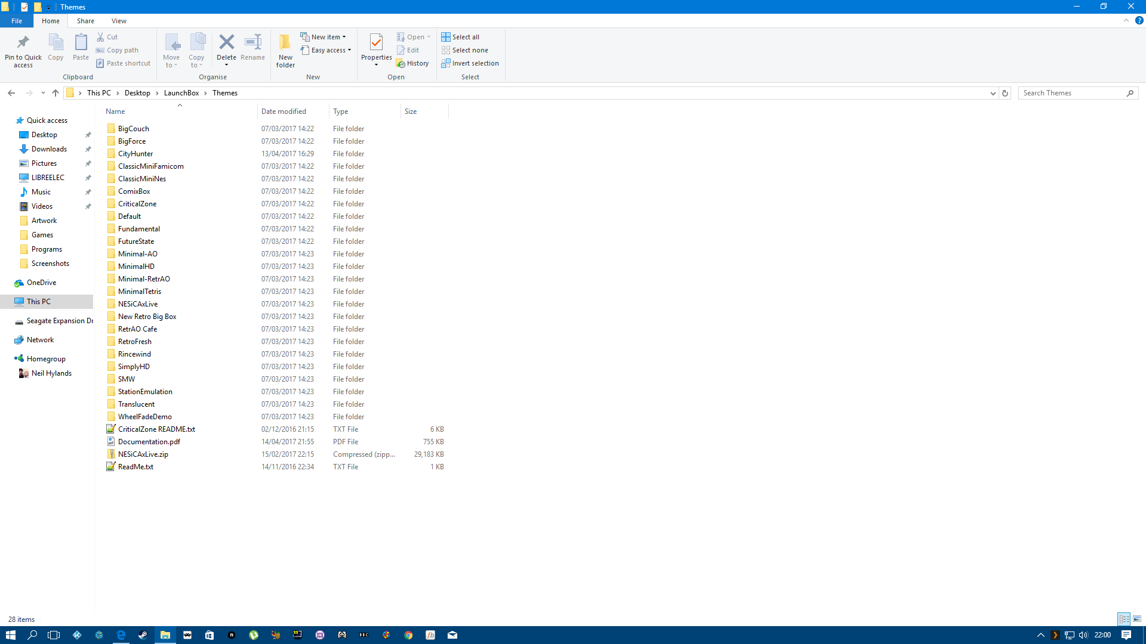1146x644 pixels.
Task: Click Invert selection
Action: (x=470, y=63)
